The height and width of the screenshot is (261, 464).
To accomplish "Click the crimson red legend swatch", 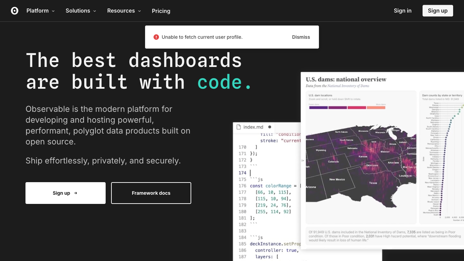I will coord(357,107).
